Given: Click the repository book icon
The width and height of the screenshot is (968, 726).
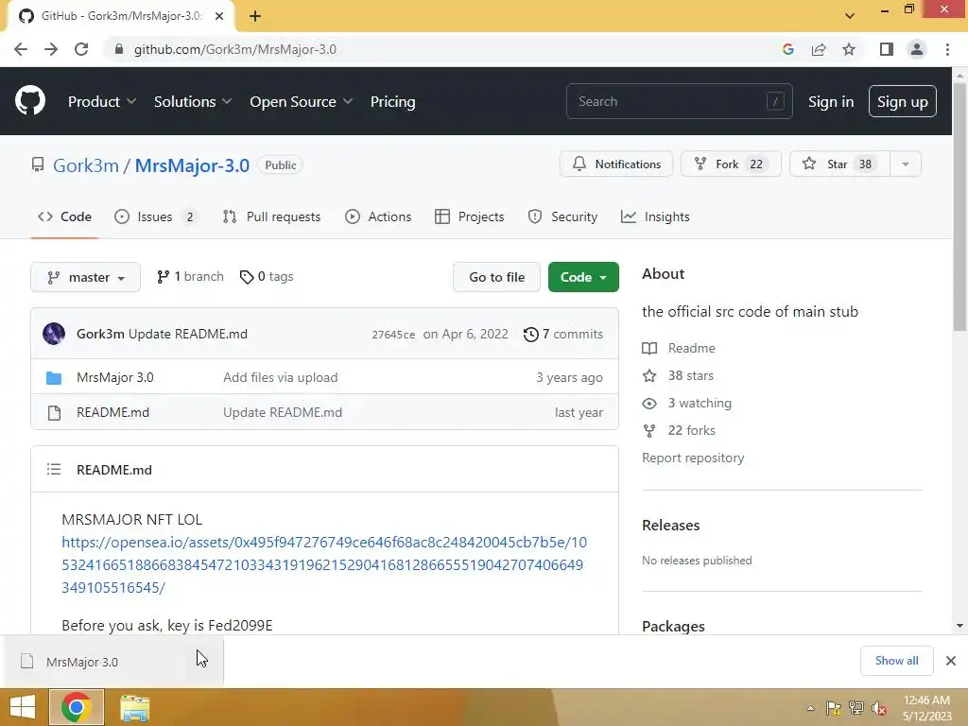Looking at the screenshot, I should (38, 164).
